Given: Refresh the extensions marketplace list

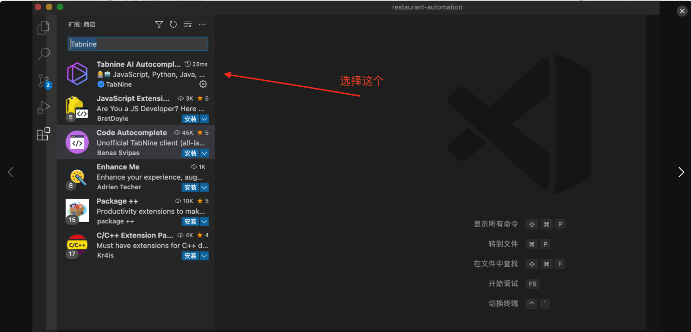Looking at the screenshot, I should [x=173, y=24].
